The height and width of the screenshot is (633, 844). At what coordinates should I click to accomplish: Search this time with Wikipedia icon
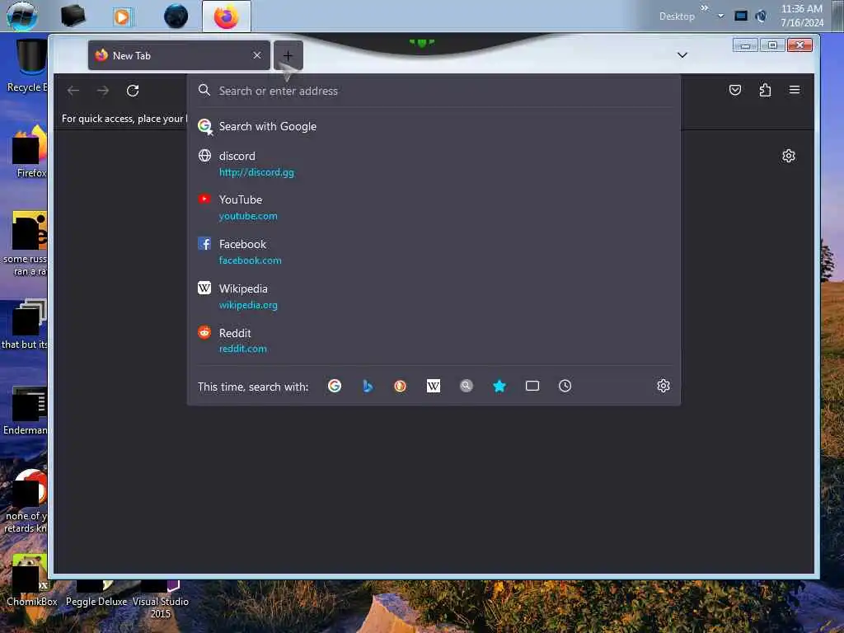click(x=434, y=386)
